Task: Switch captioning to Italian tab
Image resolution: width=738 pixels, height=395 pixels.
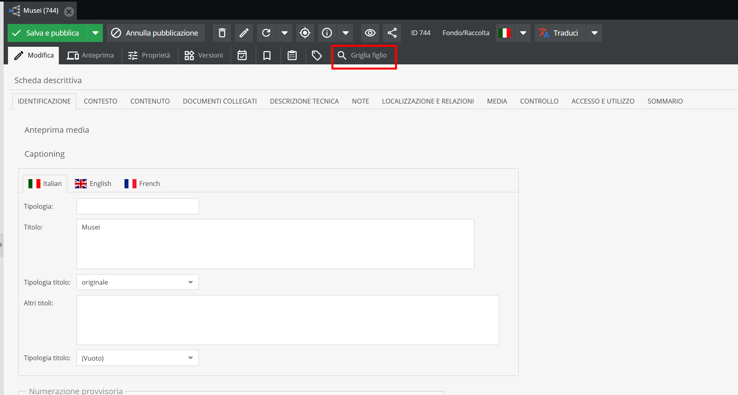Action: (x=45, y=184)
